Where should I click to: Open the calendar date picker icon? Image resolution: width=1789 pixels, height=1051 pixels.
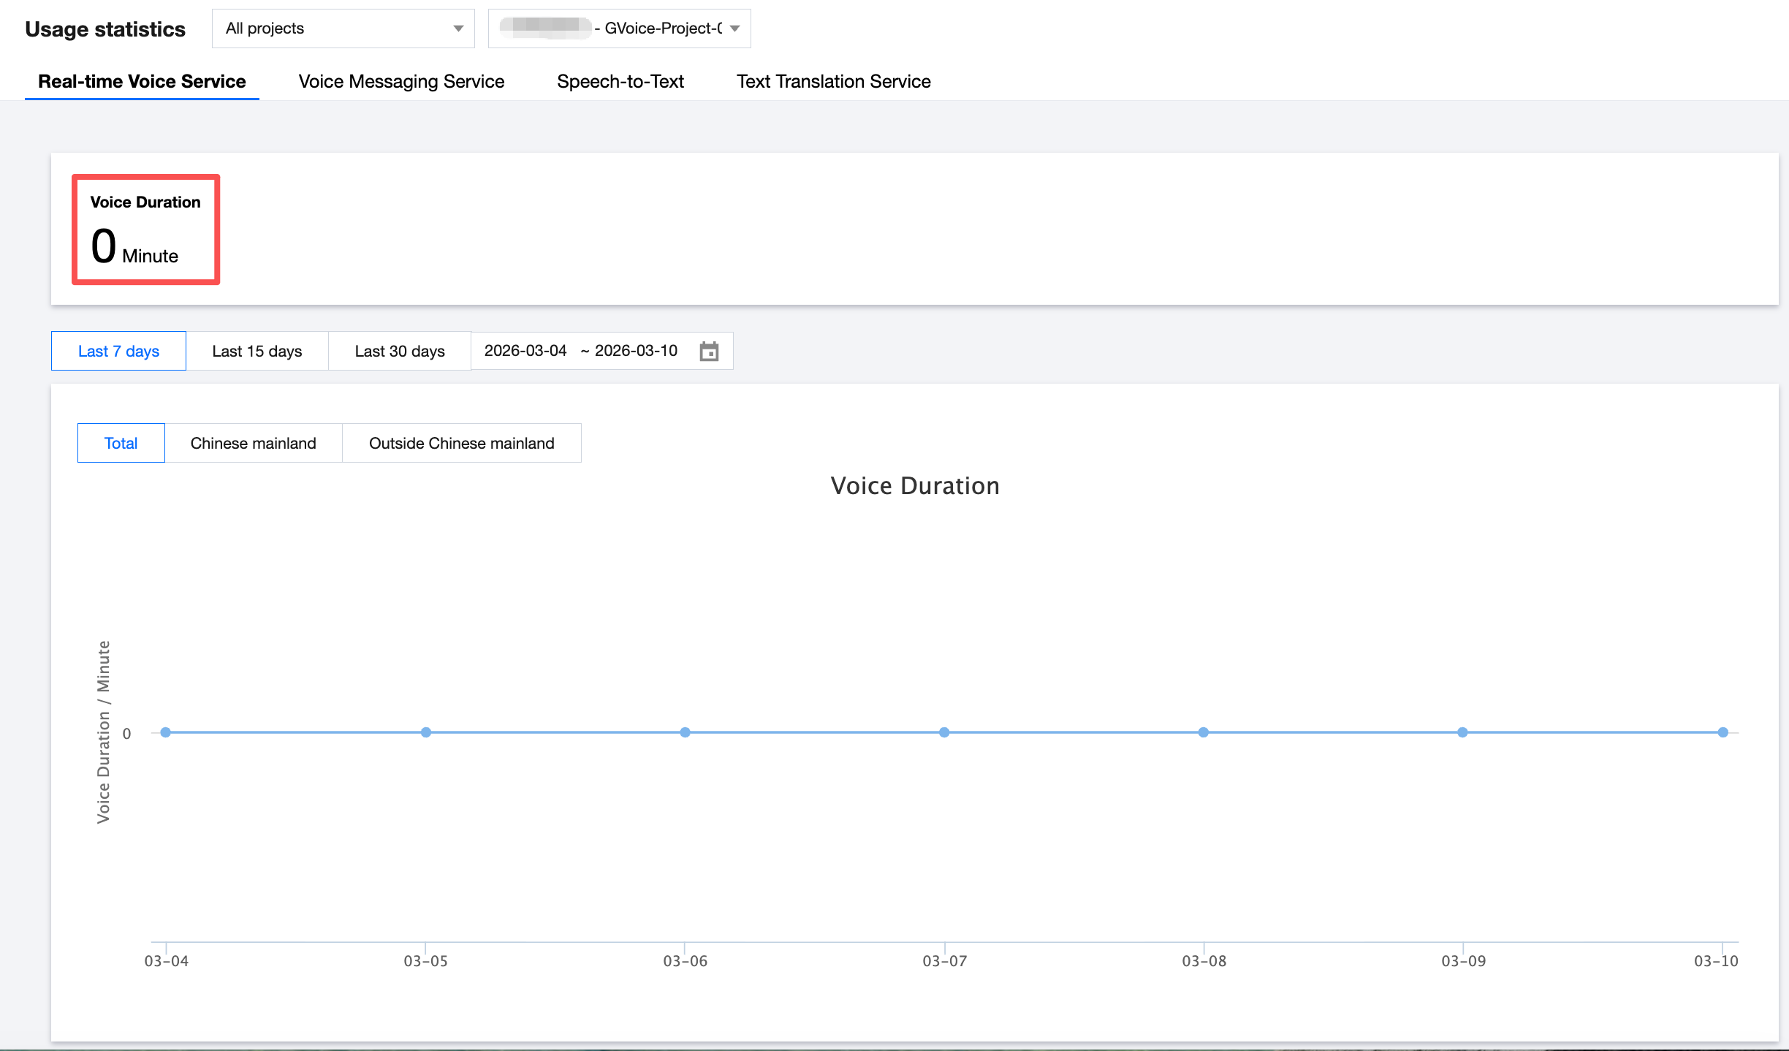click(709, 352)
